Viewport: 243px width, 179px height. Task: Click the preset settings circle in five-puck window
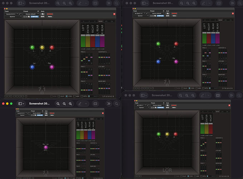(38, 11)
